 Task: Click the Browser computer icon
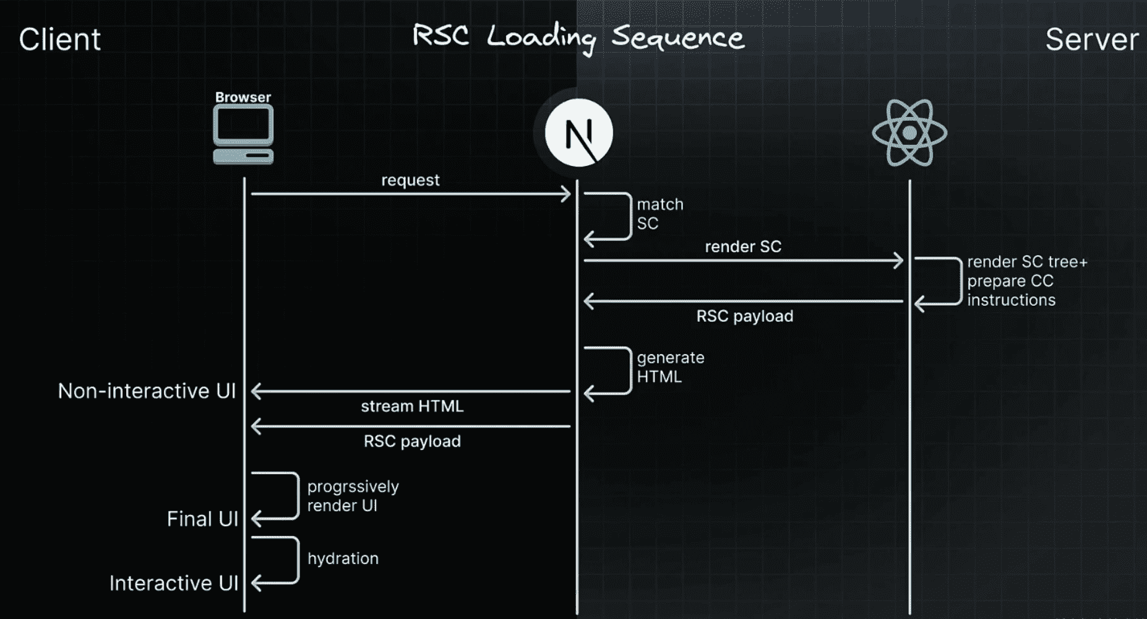[x=243, y=134]
